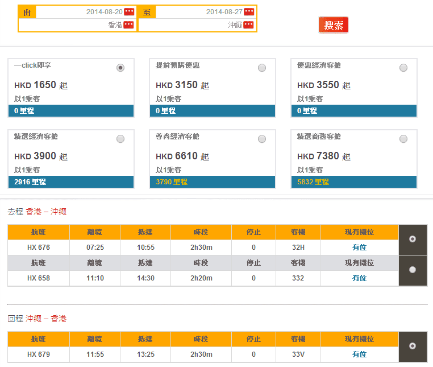Select the 優惠經濟客艙 fare at HKD 3550
Screen dimensions: 433x367
403,68
